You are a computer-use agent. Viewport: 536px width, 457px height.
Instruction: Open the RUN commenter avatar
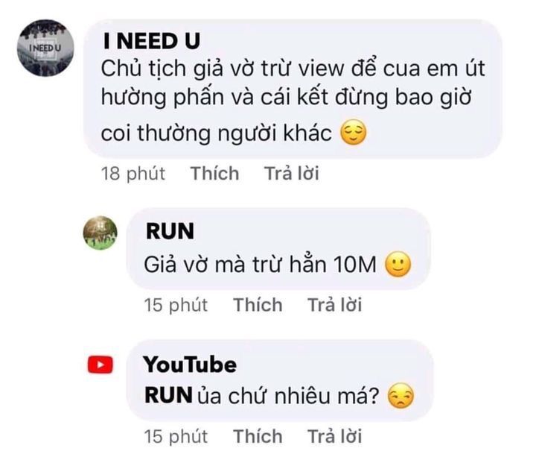coord(100,233)
